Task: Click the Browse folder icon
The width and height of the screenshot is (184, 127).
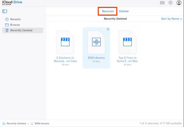Action: pos(7,25)
